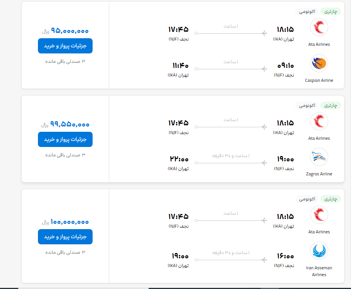Click the Zagros Airline name label
Screen dimensions: 351x289
(319, 174)
